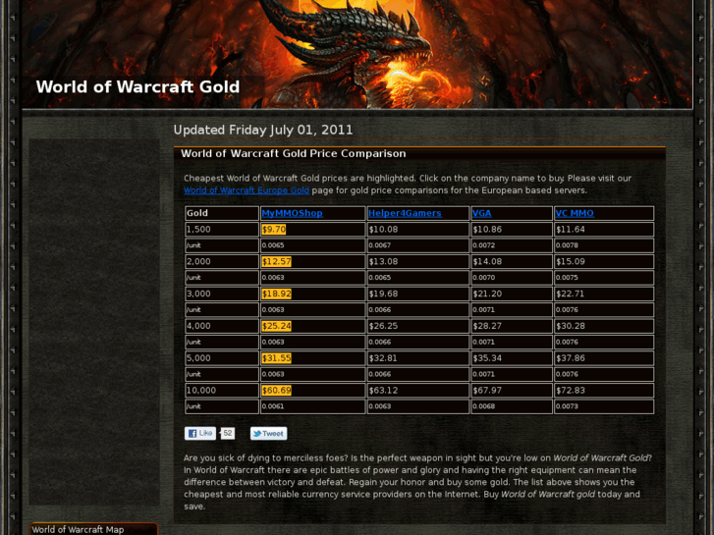714x535 pixels.
Task: Click VC MMO price $30.28
Action: coord(570,326)
